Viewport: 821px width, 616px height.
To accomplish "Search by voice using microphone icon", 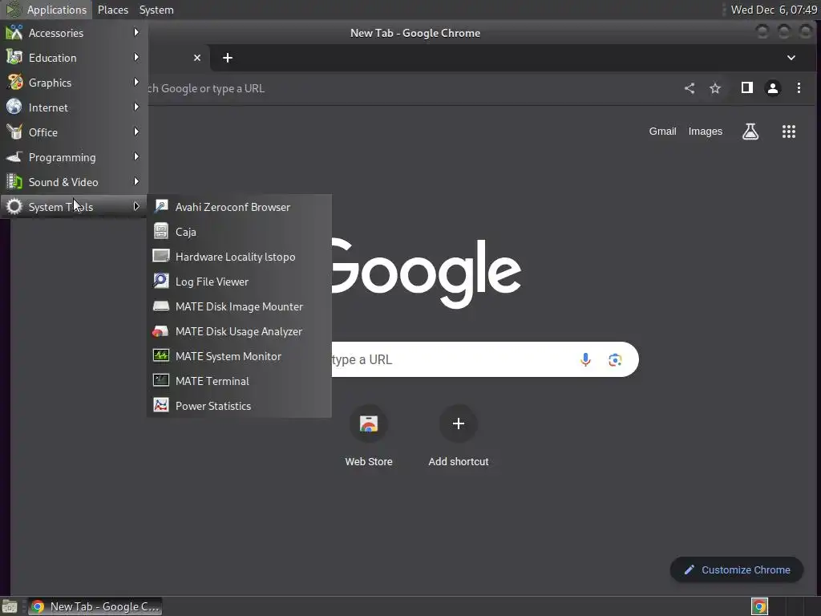I will 585,359.
